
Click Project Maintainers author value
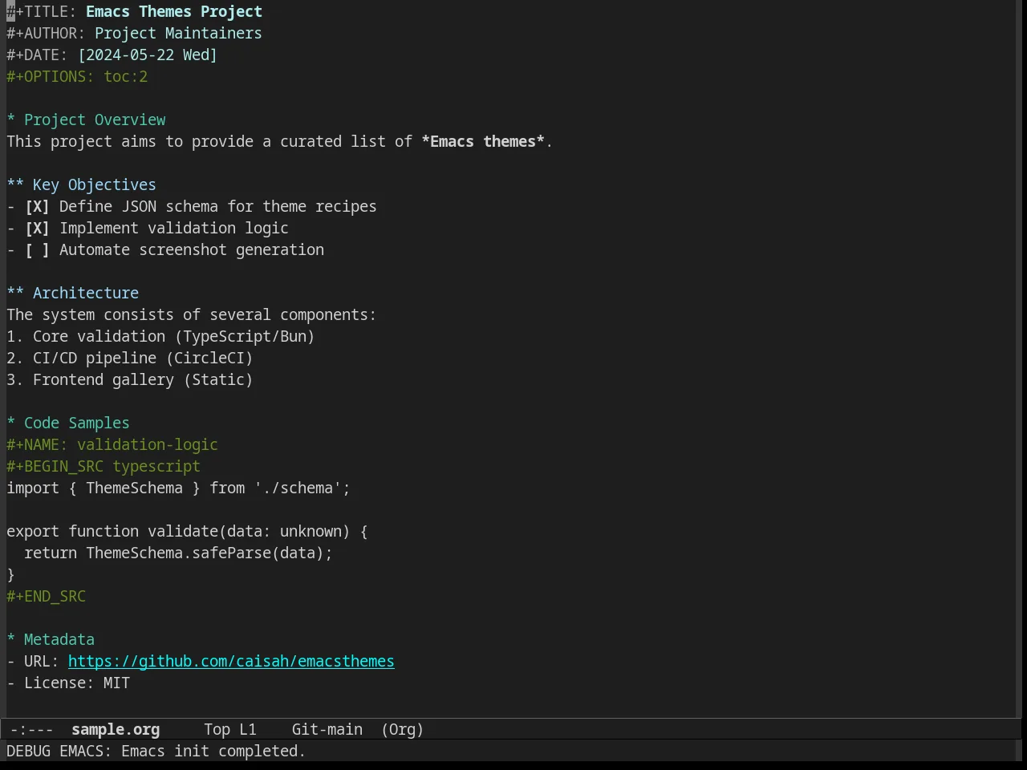tap(178, 33)
